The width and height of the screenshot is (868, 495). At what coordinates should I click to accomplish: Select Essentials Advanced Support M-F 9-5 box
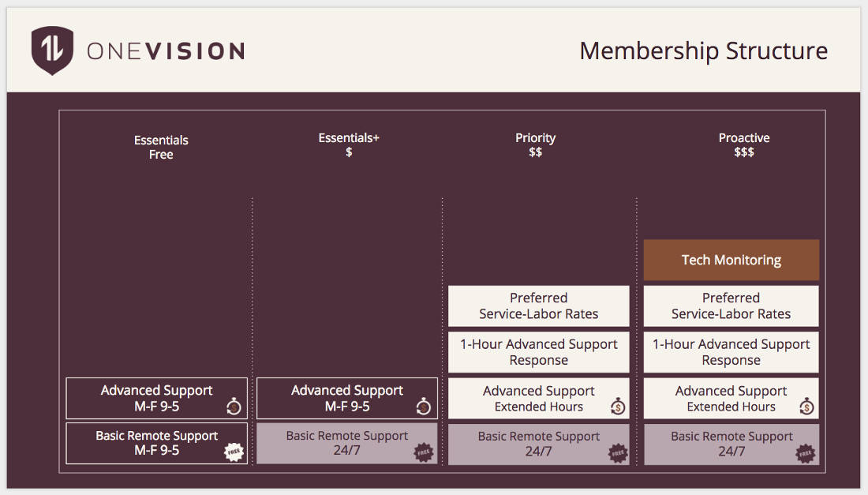[x=157, y=398]
